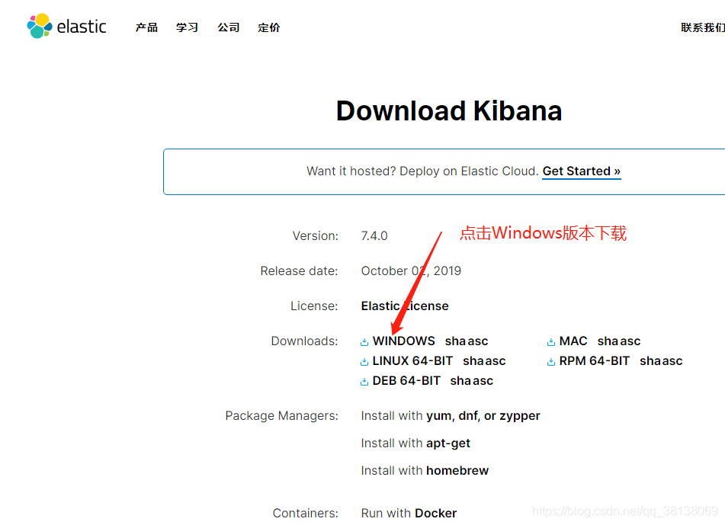Open the sha link for MAC download

click(608, 341)
